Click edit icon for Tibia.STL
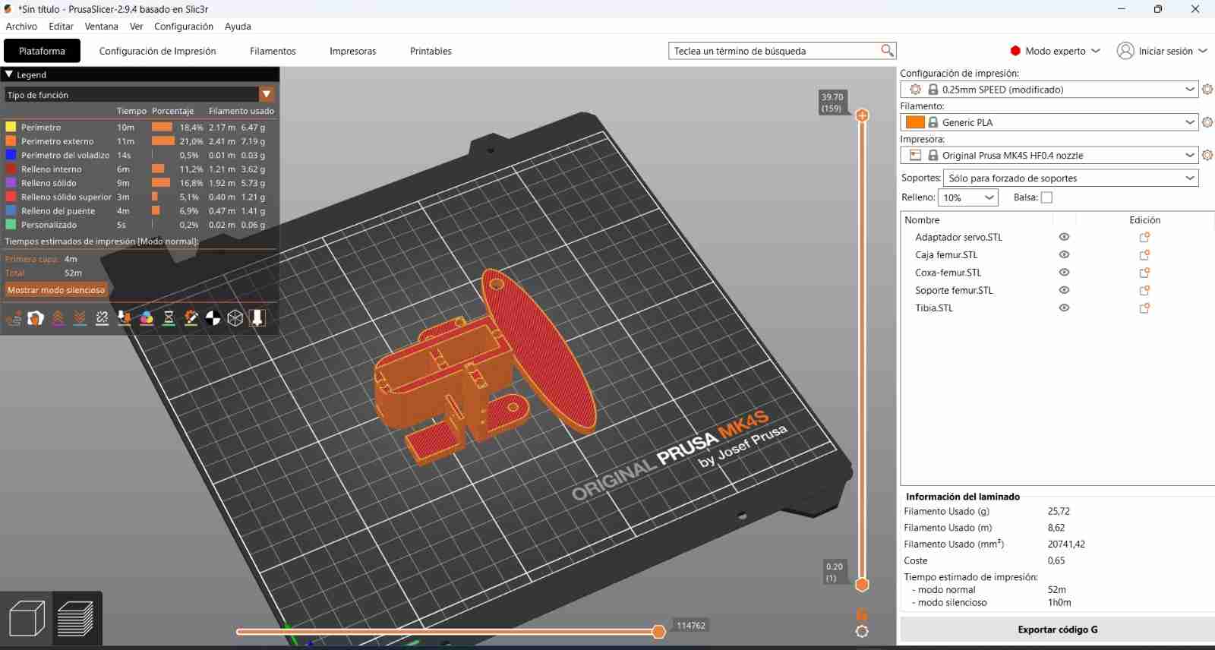This screenshot has height=650, width=1215. (x=1144, y=308)
